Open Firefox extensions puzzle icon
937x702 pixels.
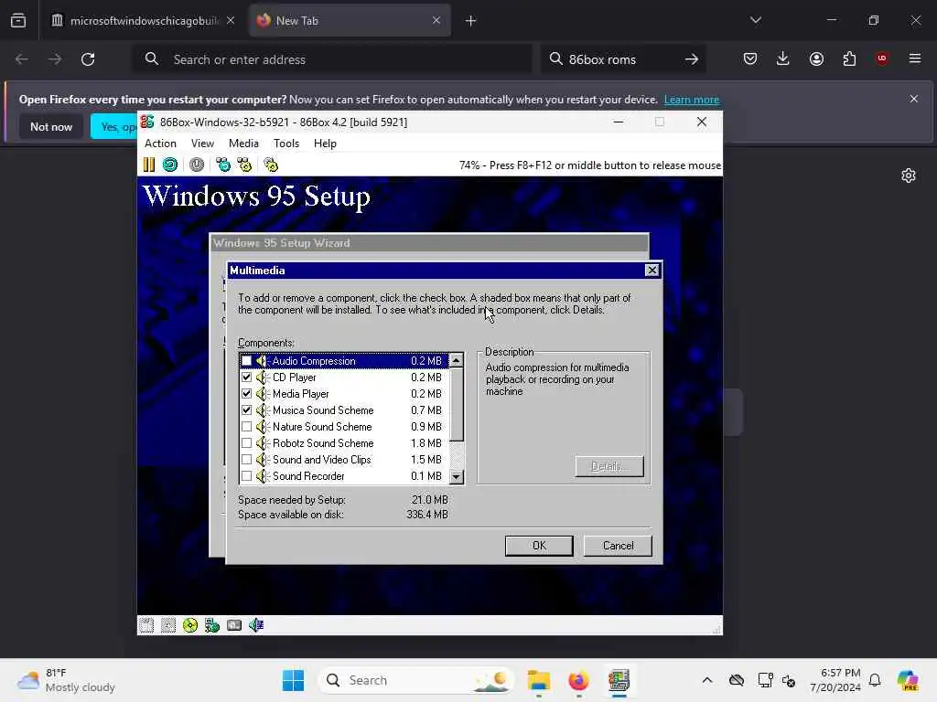click(849, 58)
